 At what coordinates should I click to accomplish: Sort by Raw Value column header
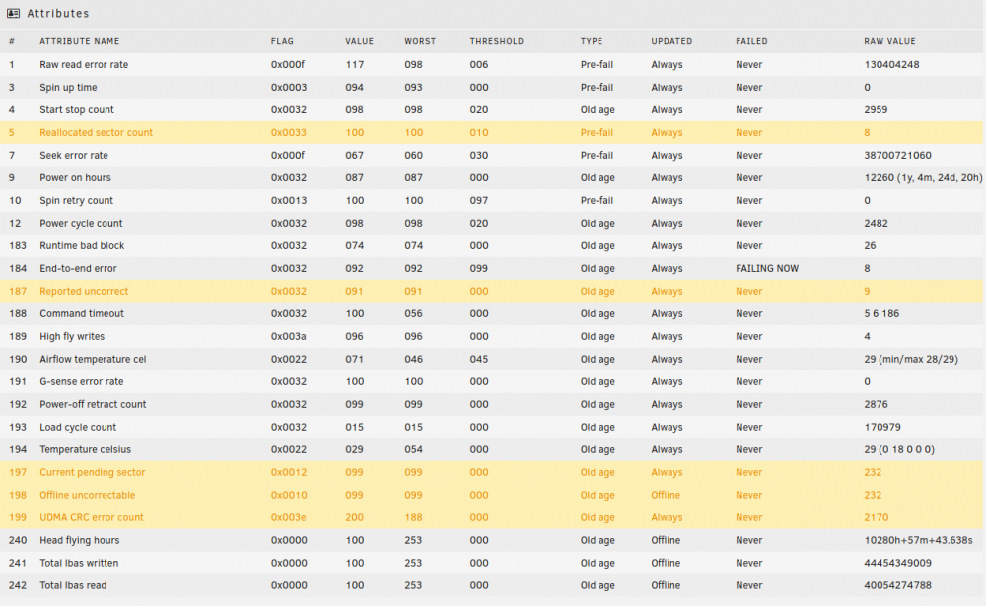[x=889, y=41]
